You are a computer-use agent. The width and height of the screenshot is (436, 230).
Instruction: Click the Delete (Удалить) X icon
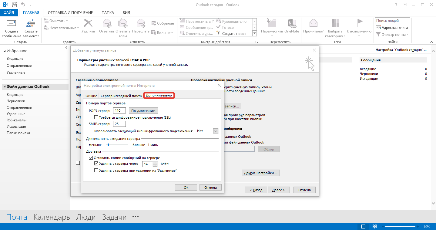click(88, 23)
